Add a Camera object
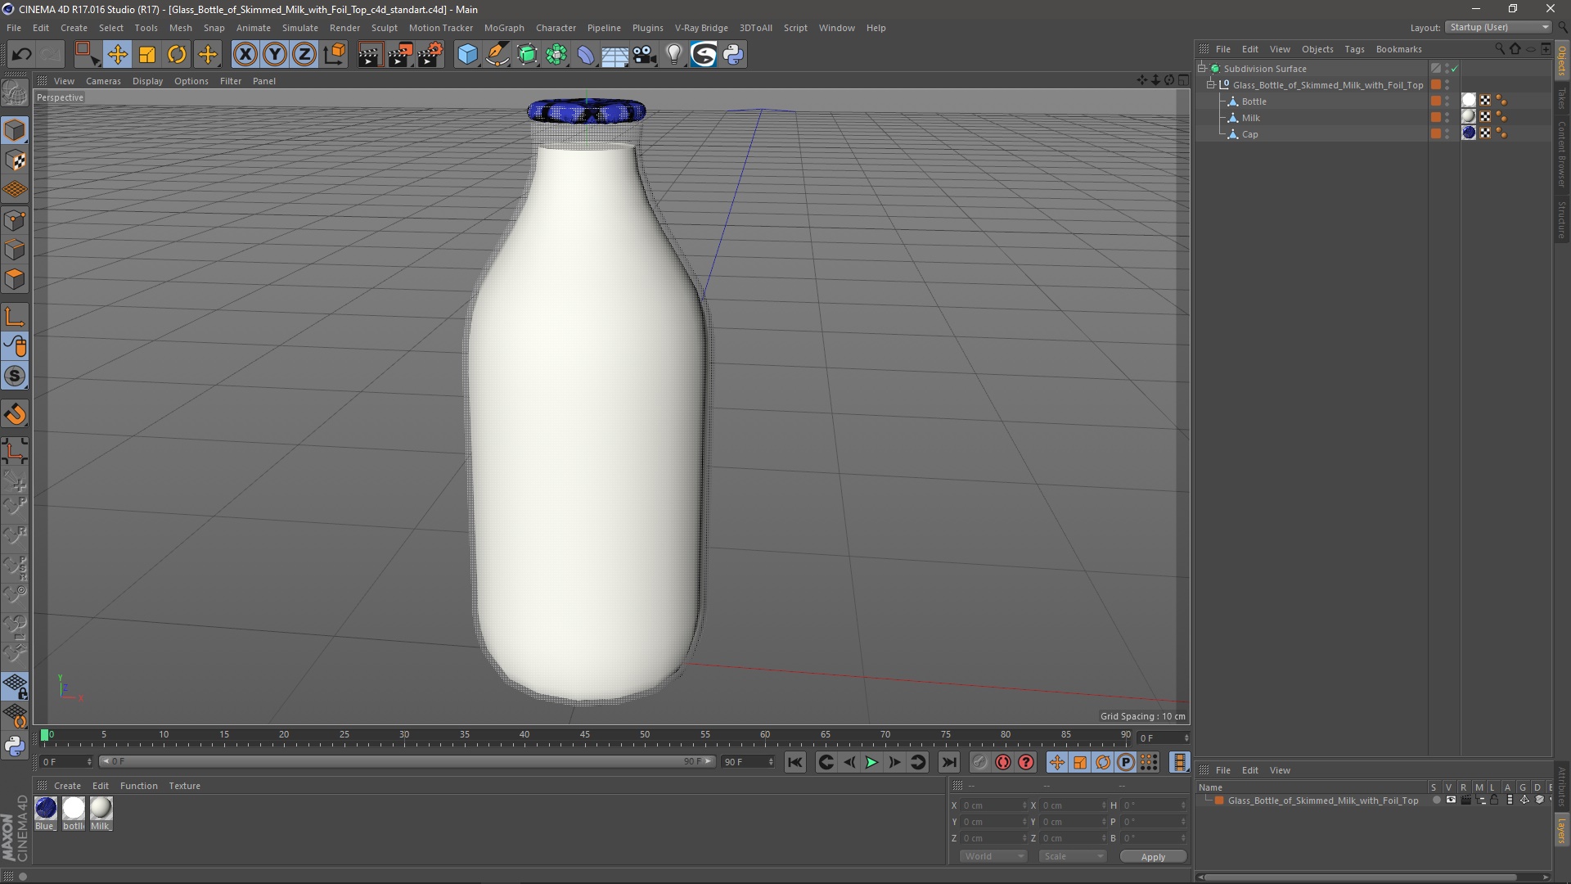 point(645,55)
